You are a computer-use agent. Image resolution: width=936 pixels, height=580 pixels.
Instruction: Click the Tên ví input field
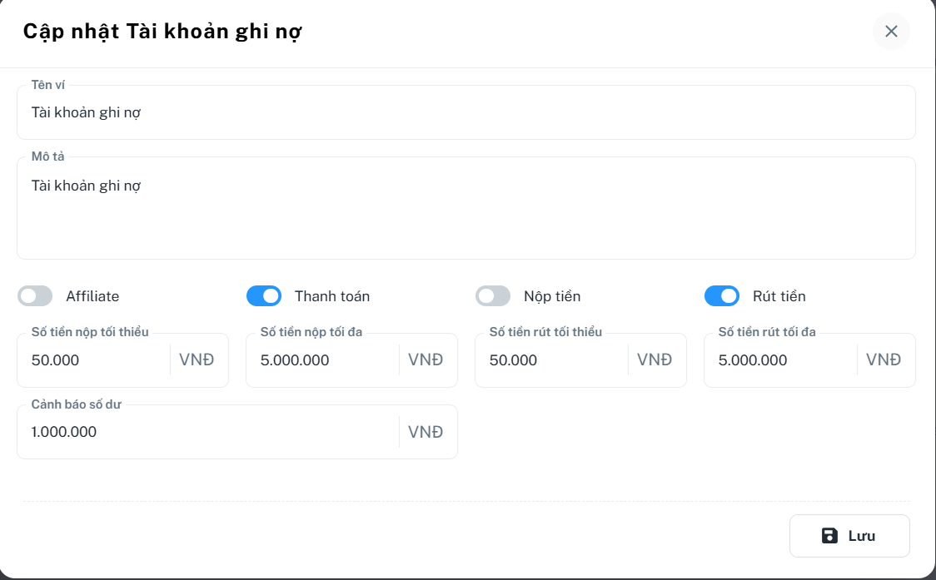465,112
